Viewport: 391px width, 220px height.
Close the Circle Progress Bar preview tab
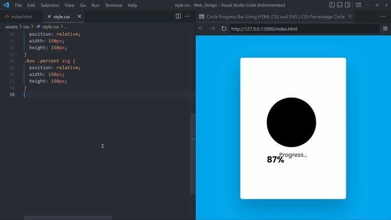click(350, 16)
